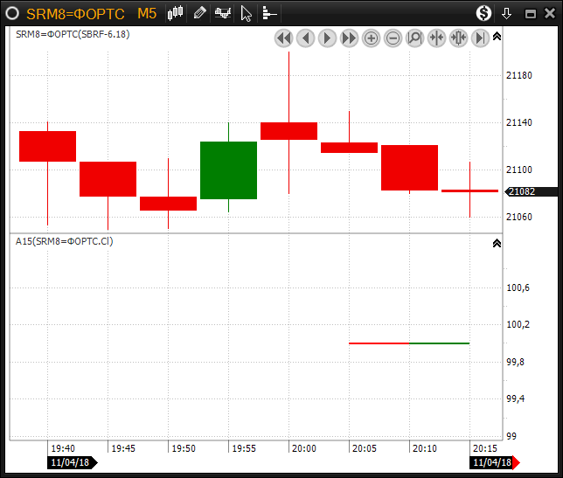Change the M5 timeframe
This screenshot has height=478, width=563.
(146, 13)
